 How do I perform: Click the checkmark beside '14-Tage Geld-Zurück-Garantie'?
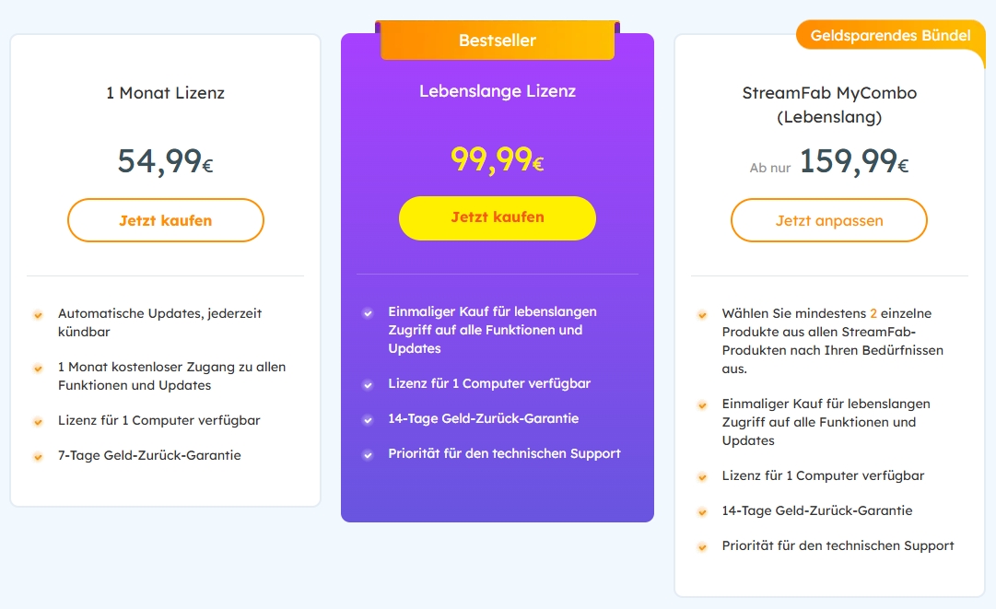point(367,418)
